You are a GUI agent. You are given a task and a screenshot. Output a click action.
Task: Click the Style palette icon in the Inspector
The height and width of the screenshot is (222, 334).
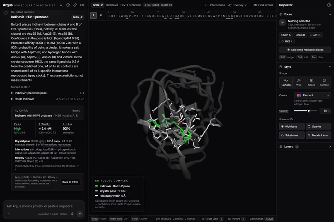[281, 67]
